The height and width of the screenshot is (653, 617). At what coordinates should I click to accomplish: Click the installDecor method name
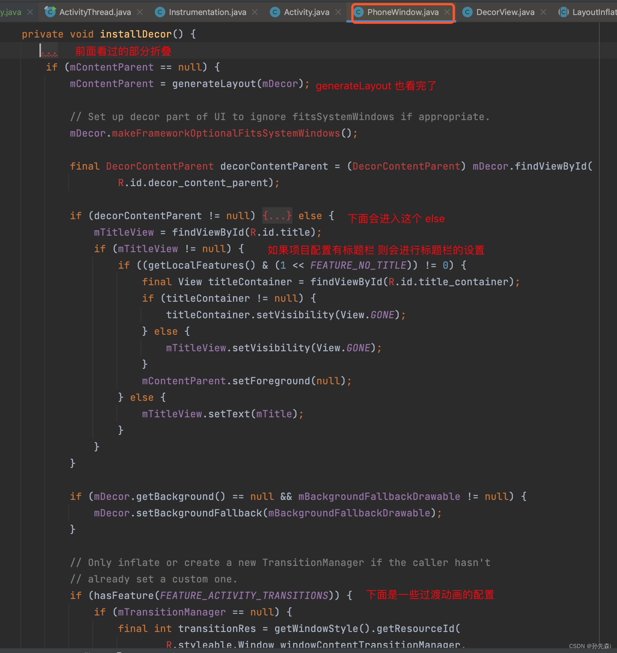(136, 34)
